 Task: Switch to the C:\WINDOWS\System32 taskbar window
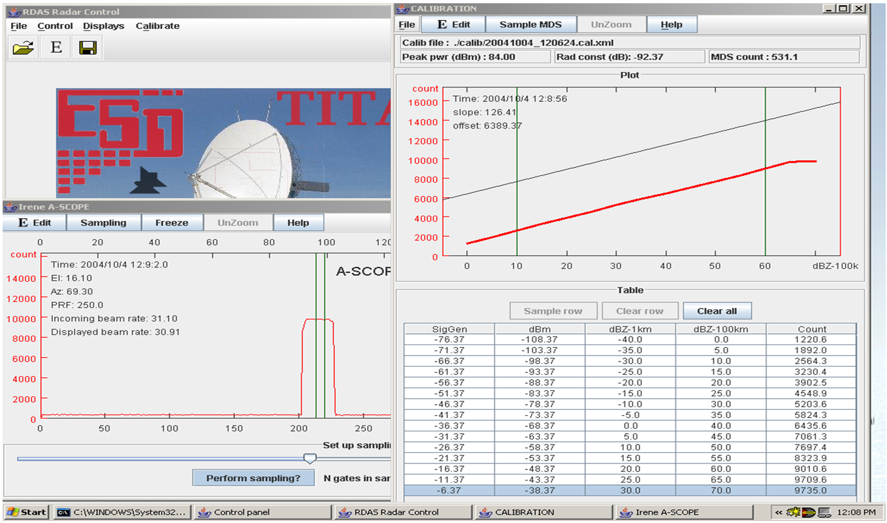[123, 512]
